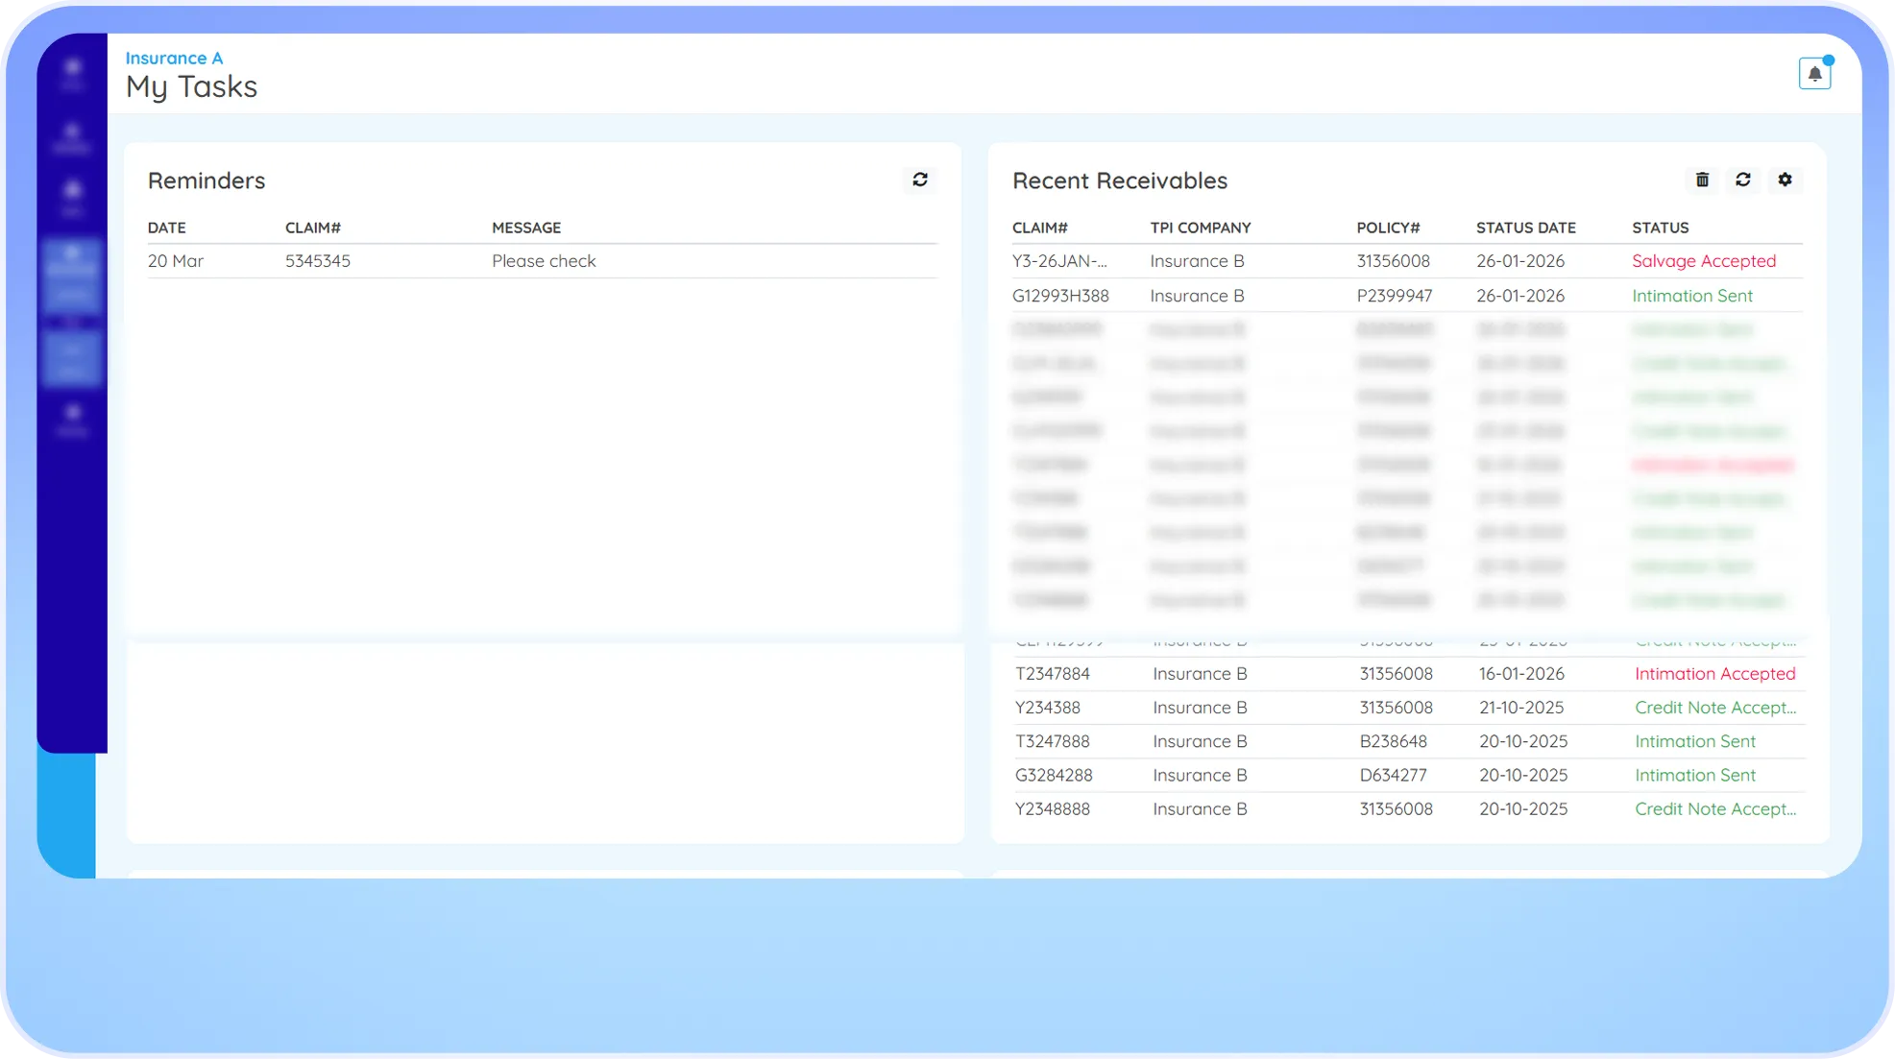Select policy D634277

1393,775
